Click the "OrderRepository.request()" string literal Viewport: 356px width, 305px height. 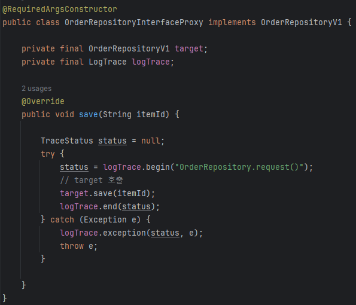coord(239,167)
